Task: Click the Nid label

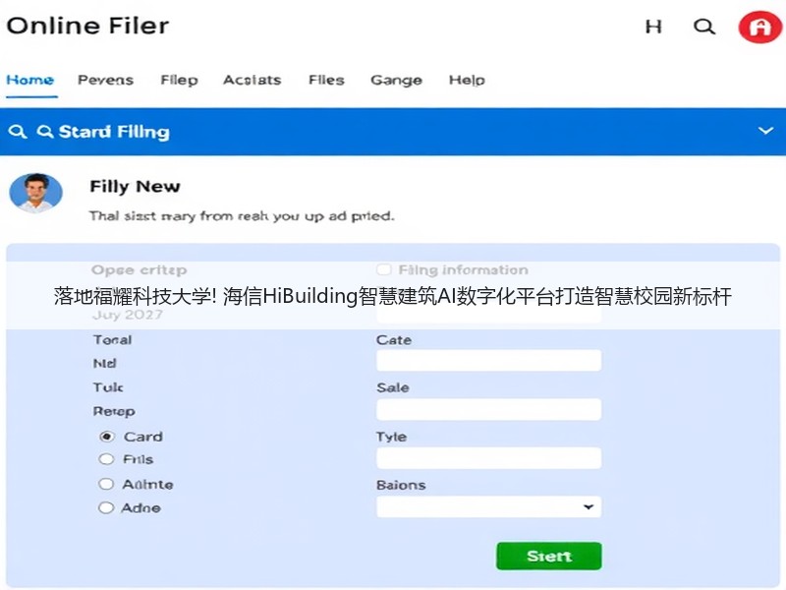Action: (x=104, y=363)
